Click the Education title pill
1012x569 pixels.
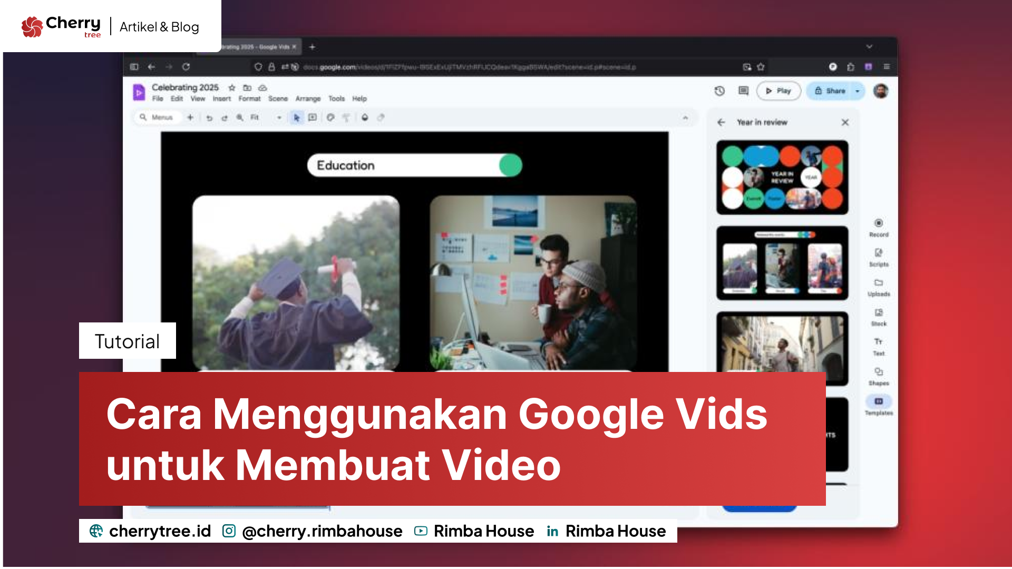[414, 165]
